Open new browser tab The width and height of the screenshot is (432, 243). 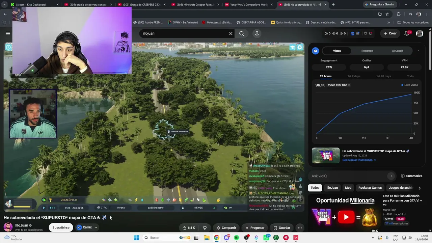tap(333, 4)
